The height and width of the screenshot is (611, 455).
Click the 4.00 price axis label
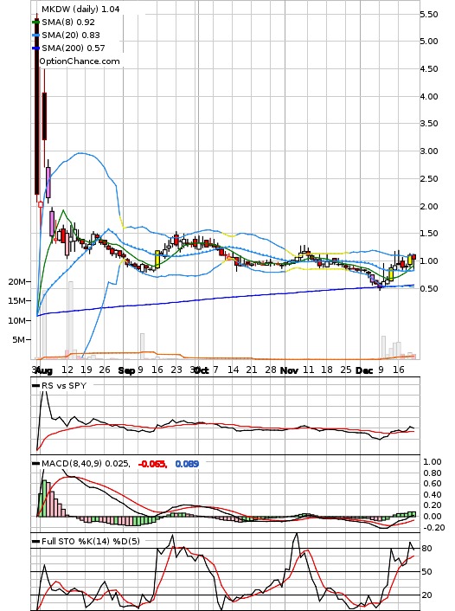429,97
